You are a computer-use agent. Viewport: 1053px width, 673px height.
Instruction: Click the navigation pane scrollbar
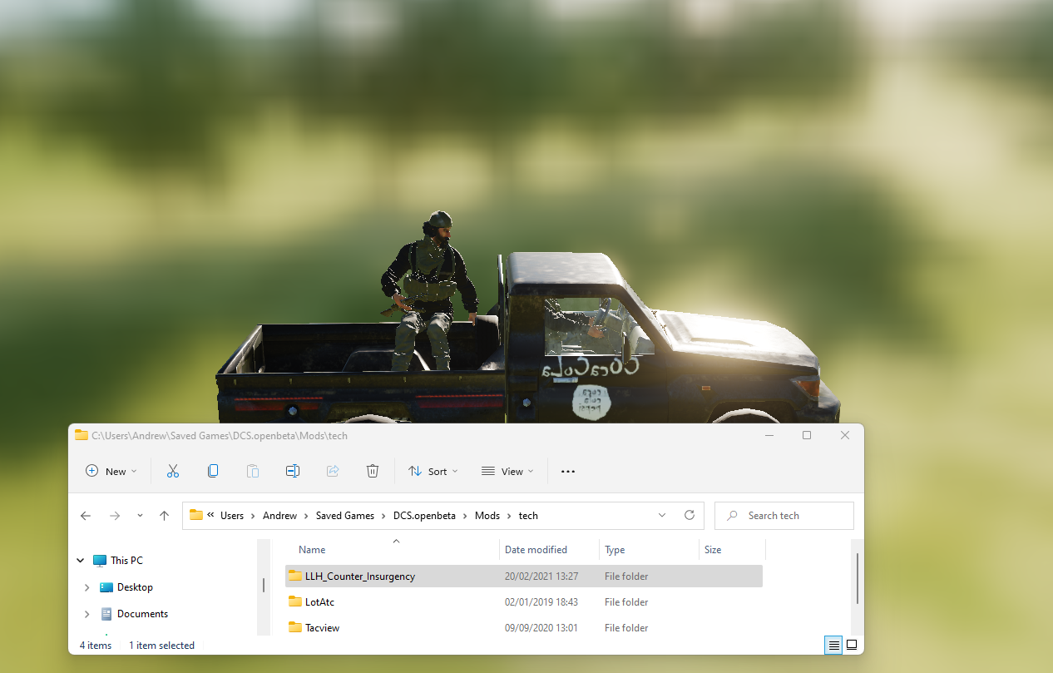tap(264, 587)
